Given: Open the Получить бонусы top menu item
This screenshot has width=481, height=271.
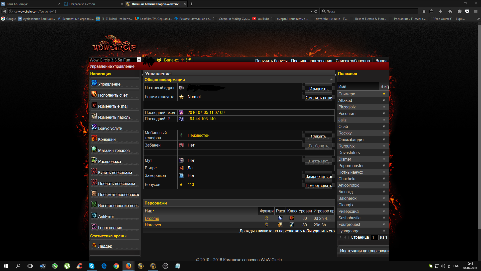Looking at the screenshot, I should (271, 61).
